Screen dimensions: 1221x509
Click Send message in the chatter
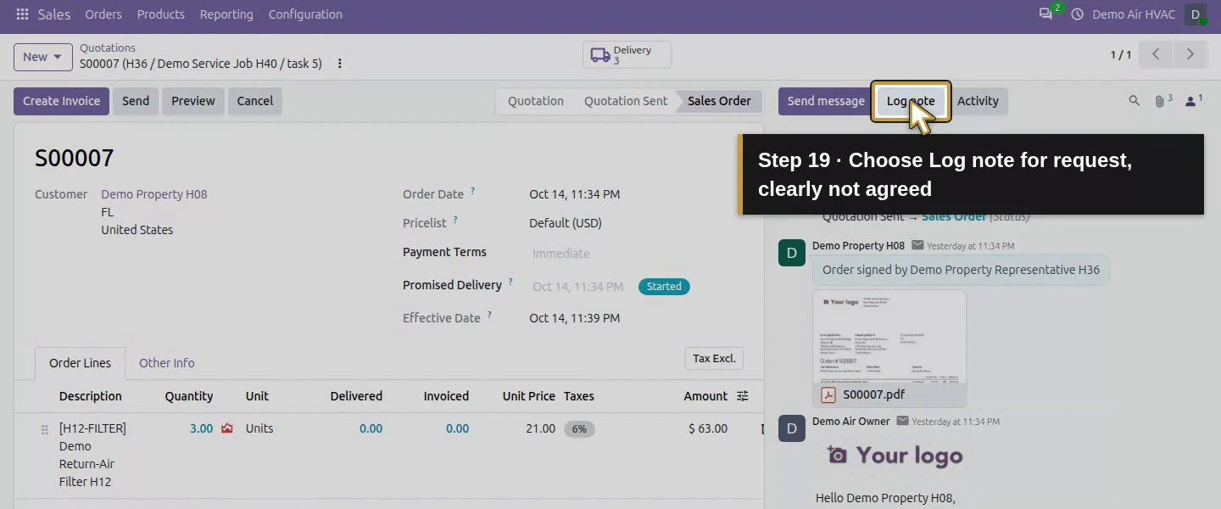tap(826, 101)
